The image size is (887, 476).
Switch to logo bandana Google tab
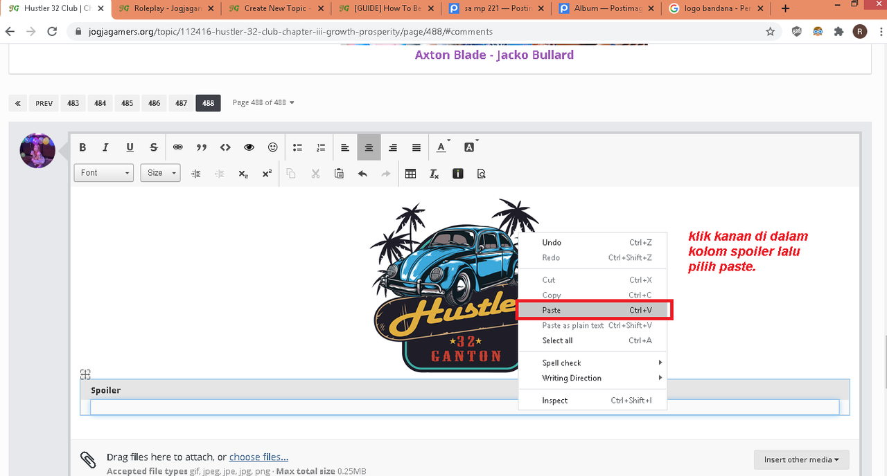pyautogui.click(x=716, y=8)
